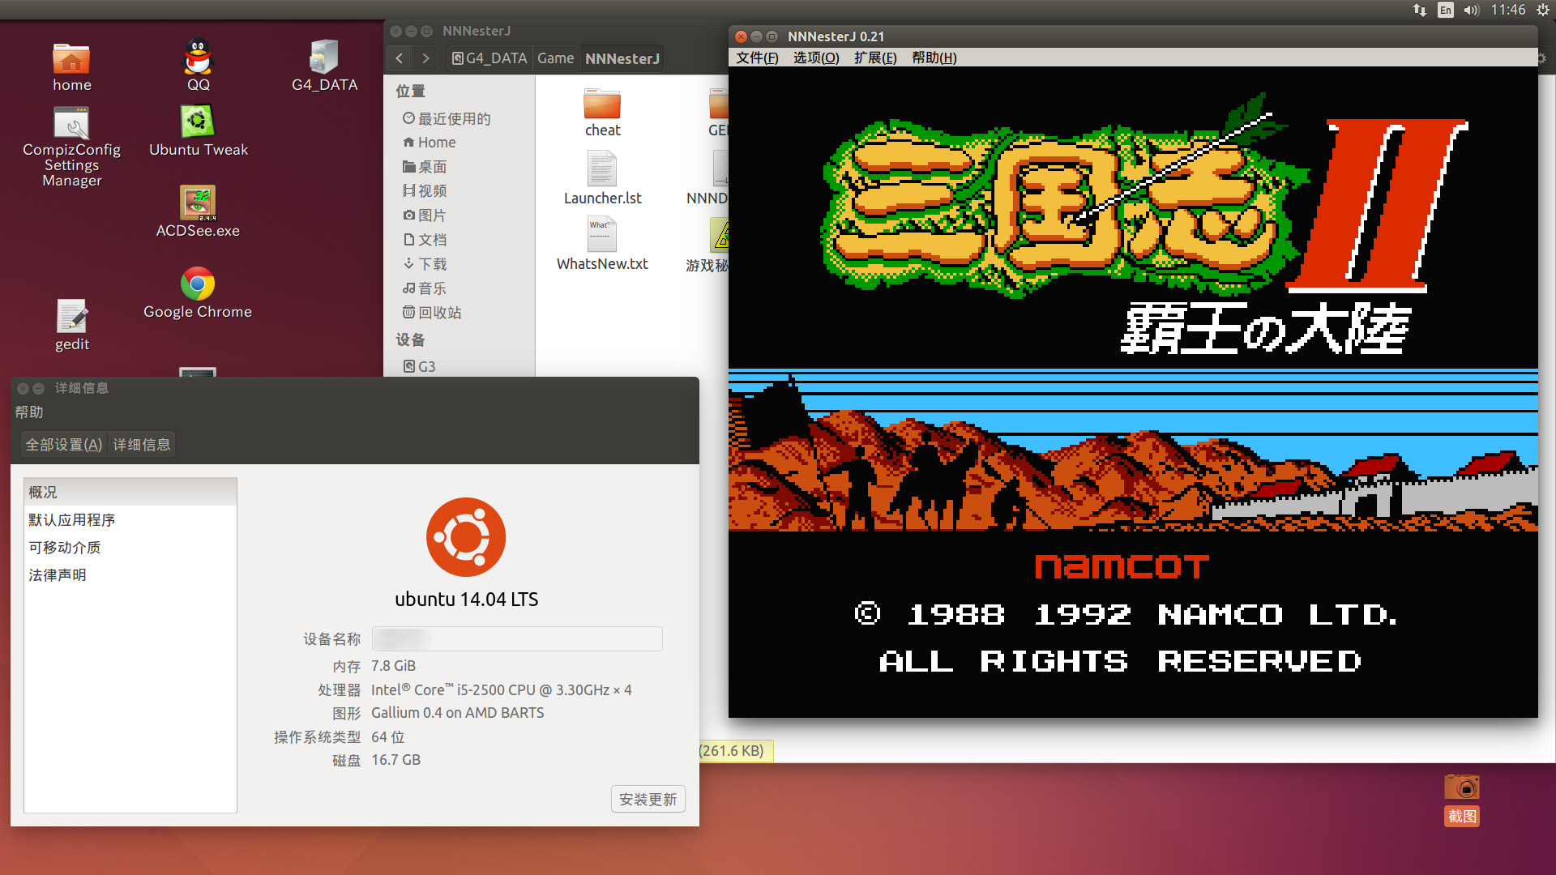Click the processor value Intel Core i5-2500
The width and height of the screenshot is (1556, 875).
click(501, 689)
